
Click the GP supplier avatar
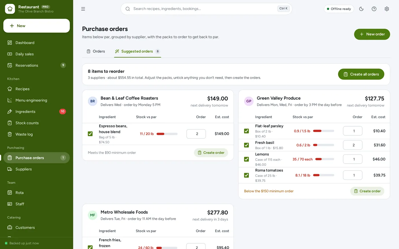click(x=249, y=101)
